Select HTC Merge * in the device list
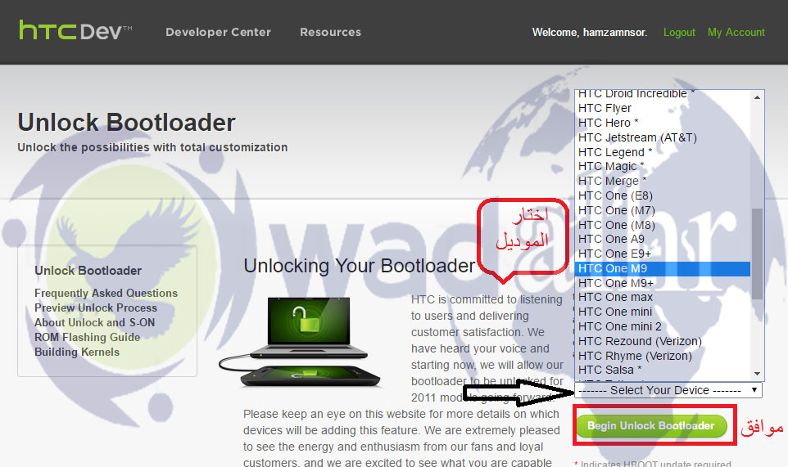Viewport: 788px width, 467px height. (663, 181)
